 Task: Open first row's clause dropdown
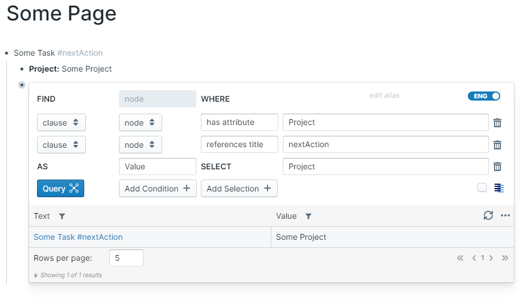[x=61, y=123]
